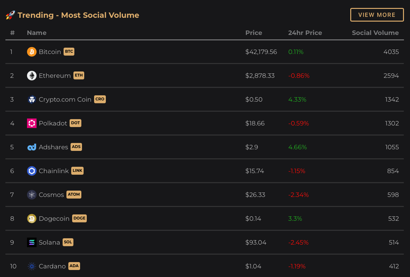Open the VIEW MORE button

tap(377, 15)
